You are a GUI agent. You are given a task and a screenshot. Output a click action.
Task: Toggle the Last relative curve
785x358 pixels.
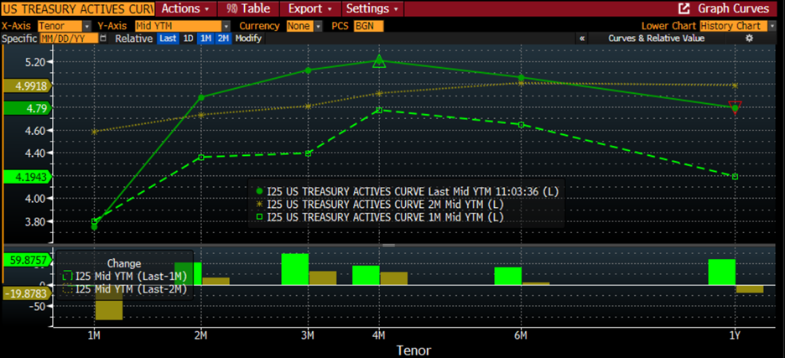[x=169, y=39]
